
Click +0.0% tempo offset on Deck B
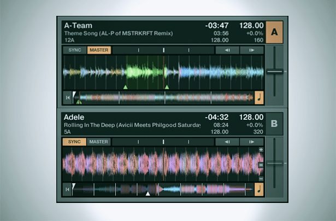click(255, 125)
